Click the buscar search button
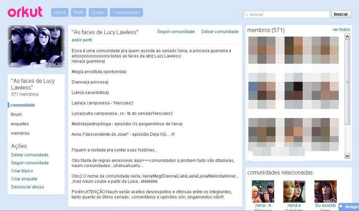359x211 pixels. pos(341,14)
